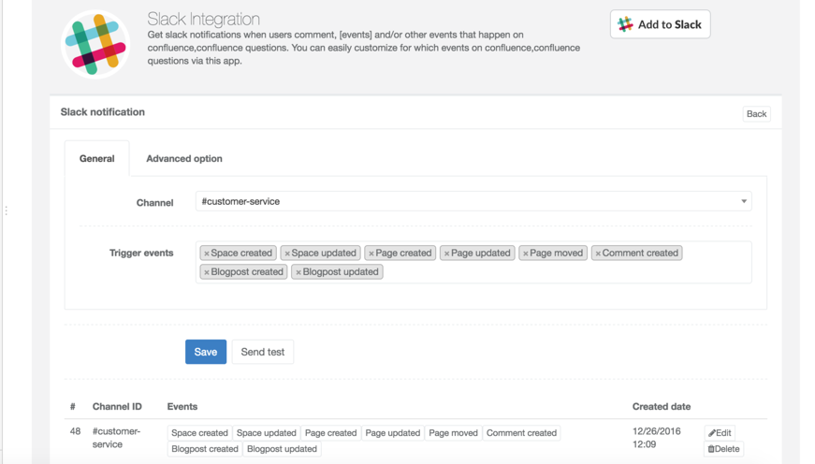Remove the Comment created trigger tag
The width and height of the screenshot is (815, 464).
pos(598,254)
